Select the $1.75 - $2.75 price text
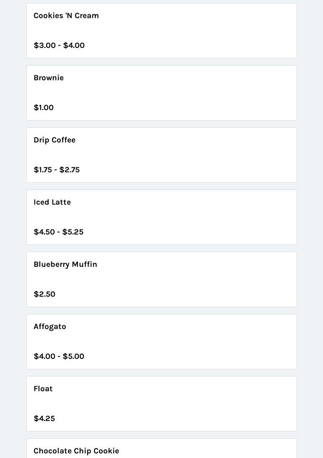The image size is (323, 458). click(x=57, y=170)
